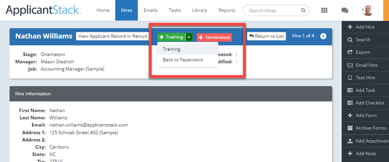
Task: Click the 125 Schwab Street address
Action: pos(84,133)
